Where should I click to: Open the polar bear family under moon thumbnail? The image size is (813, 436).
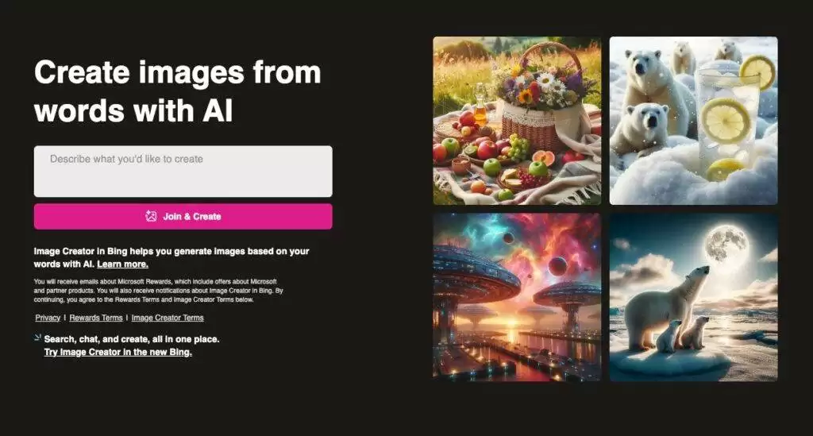coord(693,297)
